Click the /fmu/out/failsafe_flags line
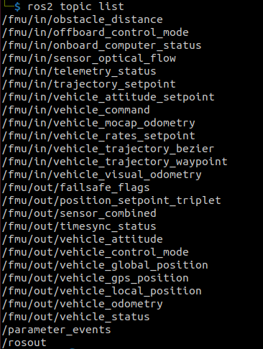The image size is (263, 349). coord(76,187)
